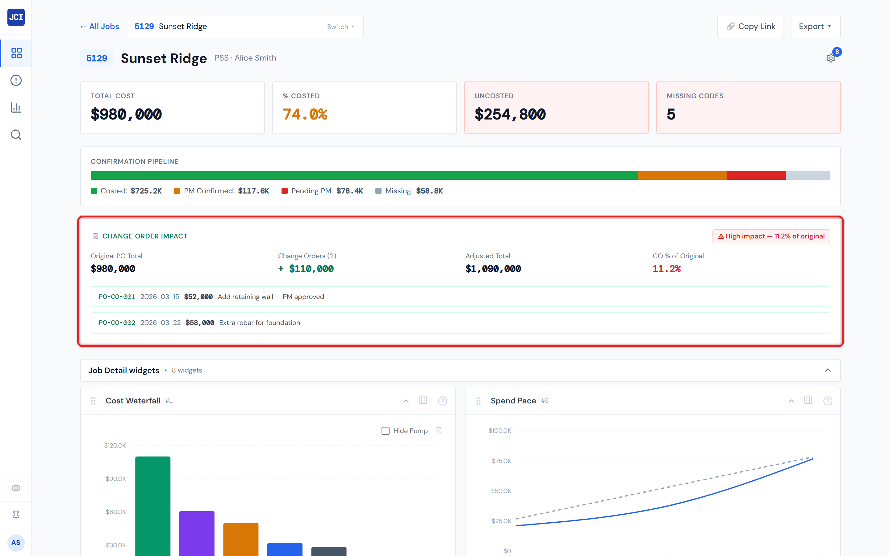Open the Export dropdown

click(816, 26)
